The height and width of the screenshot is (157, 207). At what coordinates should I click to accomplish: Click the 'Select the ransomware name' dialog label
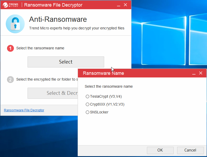(109, 86)
